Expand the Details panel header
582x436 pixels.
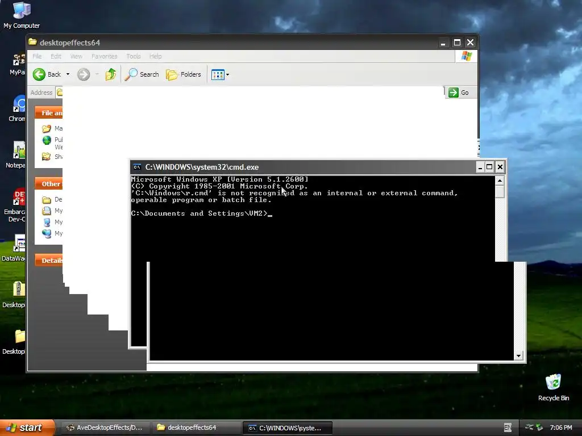pos(49,260)
